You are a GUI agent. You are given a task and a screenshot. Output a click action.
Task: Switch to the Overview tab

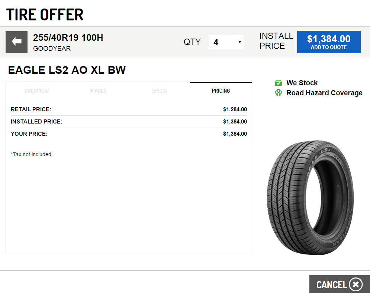pyautogui.click(x=36, y=91)
